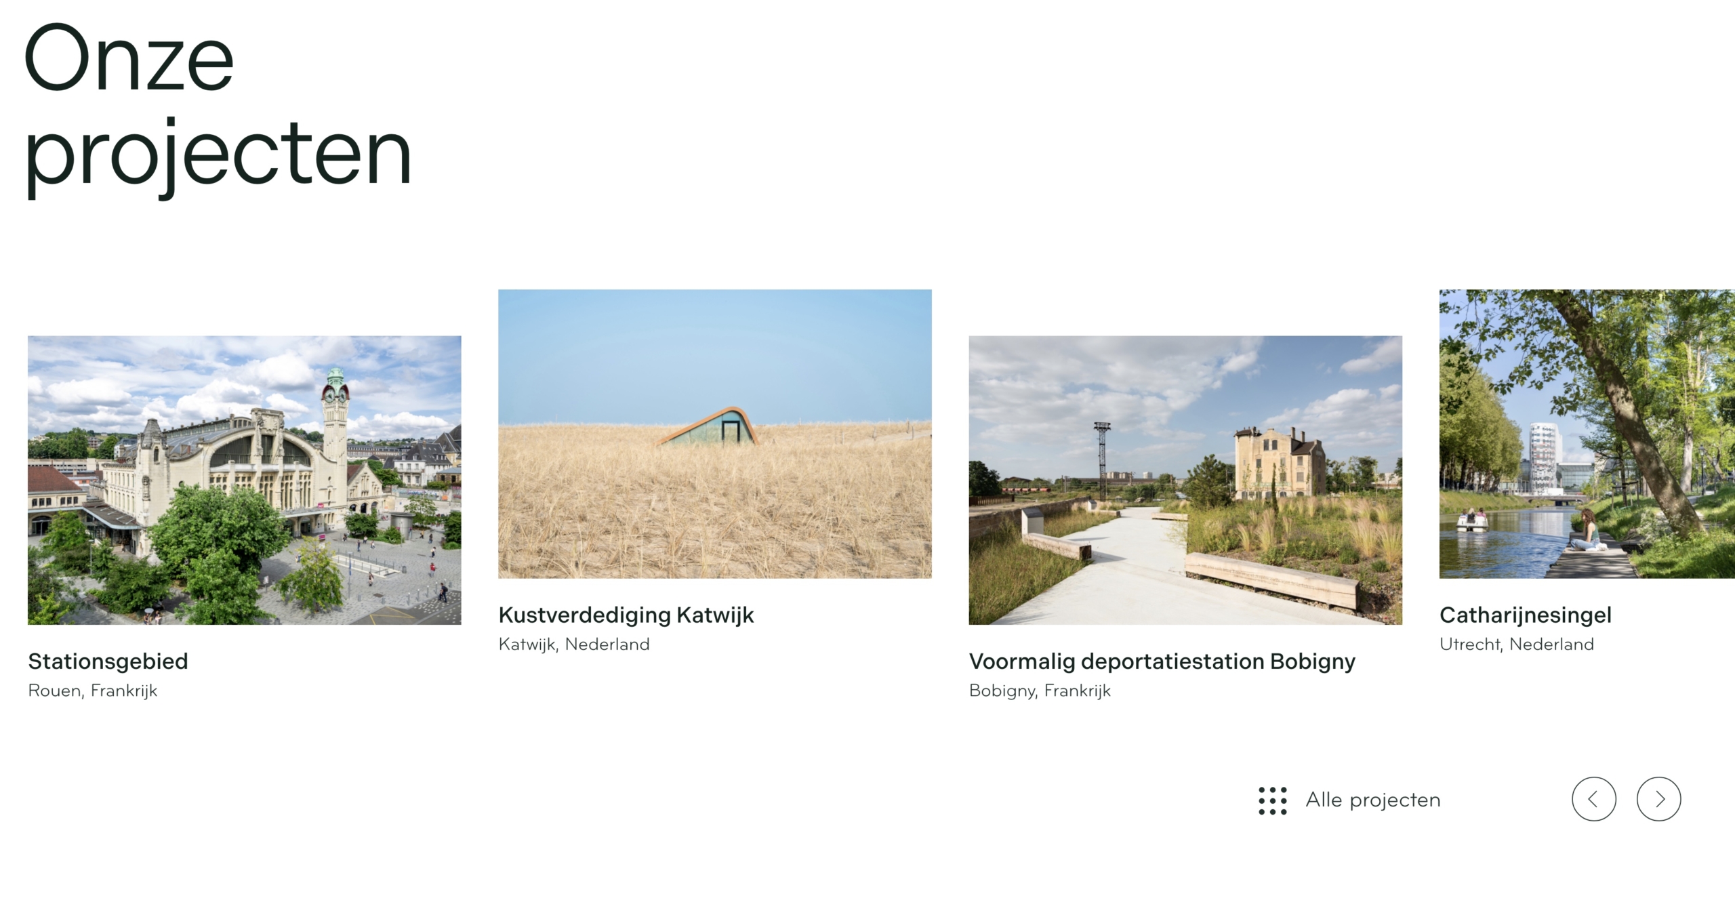This screenshot has height=919, width=1735.
Task: Click the Rouen, Frankrijk location text
Action: 93,691
